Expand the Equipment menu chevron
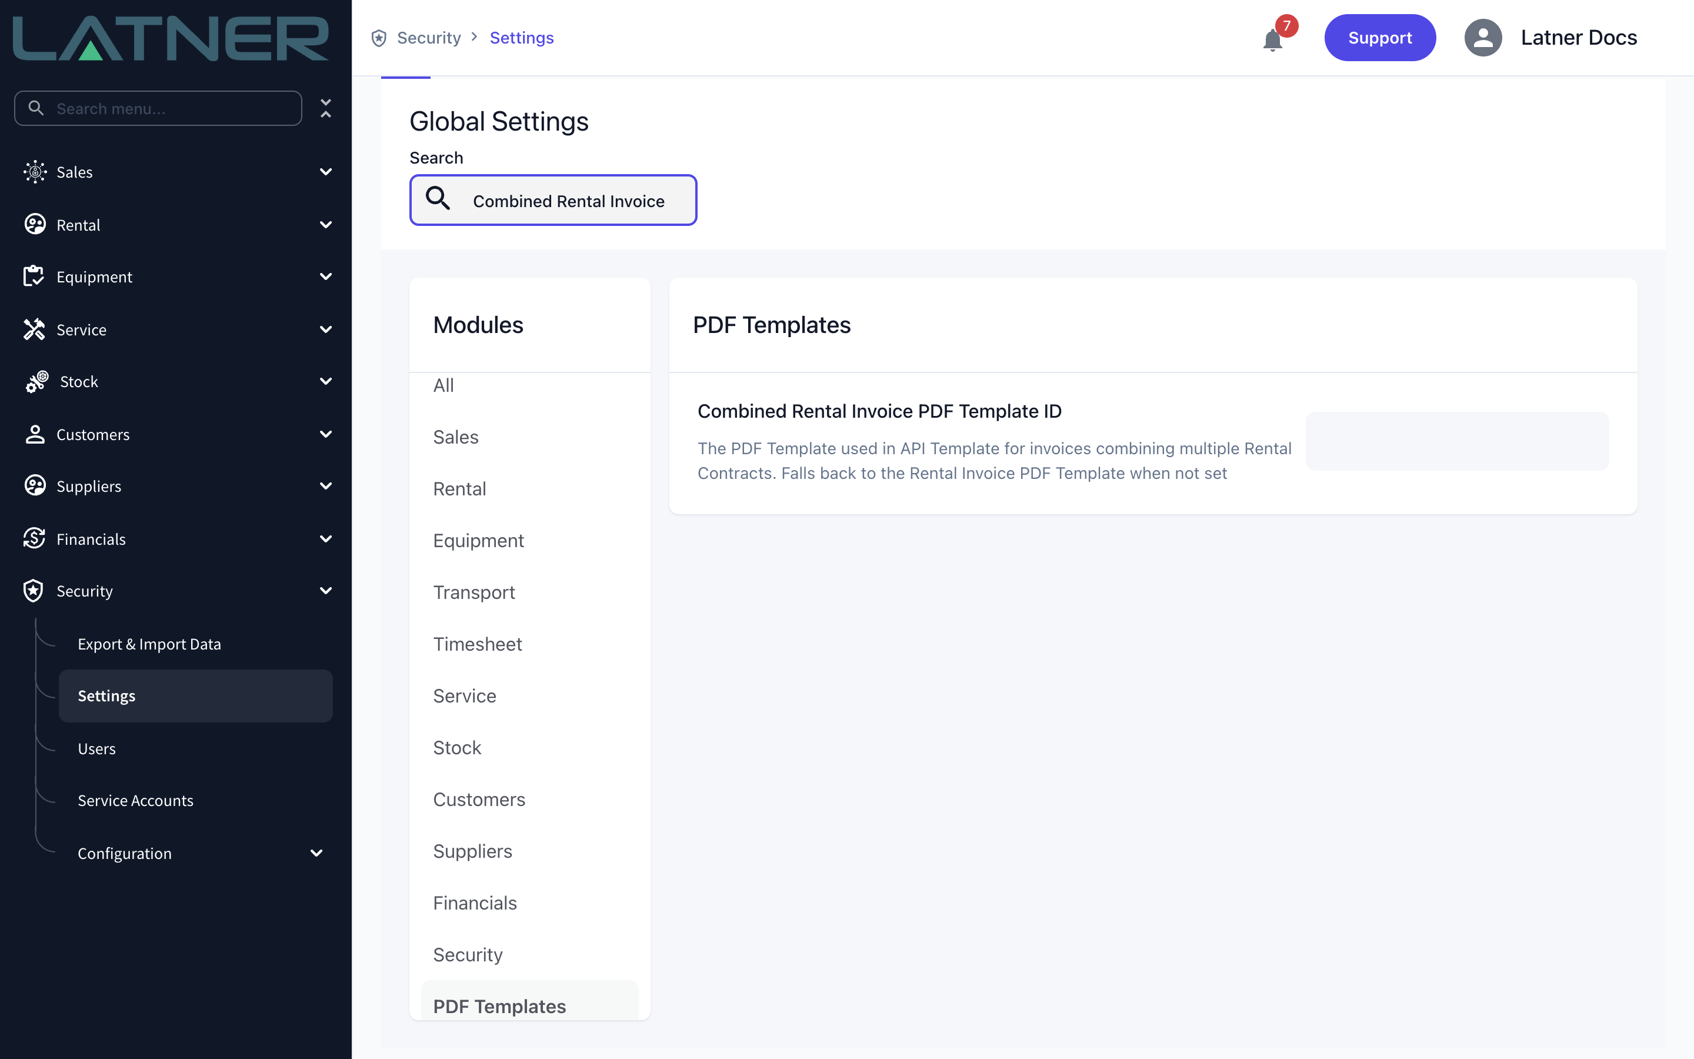Screen dimensions: 1694x1059 (x=325, y=277)
